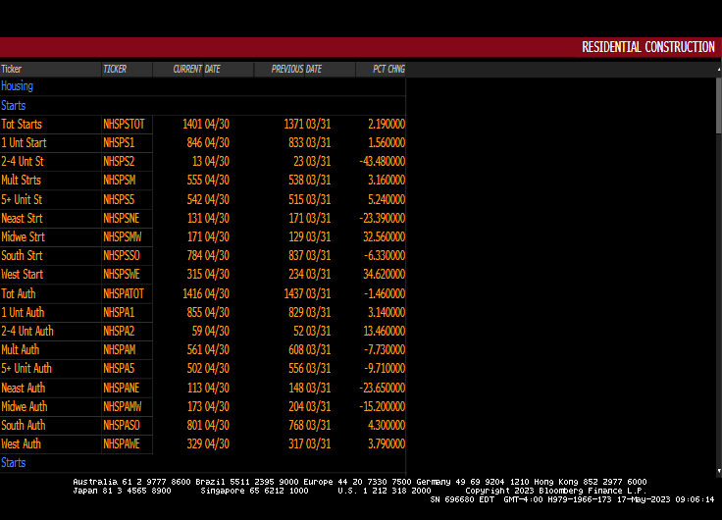Click the bottom Starts label under West Auth
This screenshot has height=520, width=722.
click(14, 462)
